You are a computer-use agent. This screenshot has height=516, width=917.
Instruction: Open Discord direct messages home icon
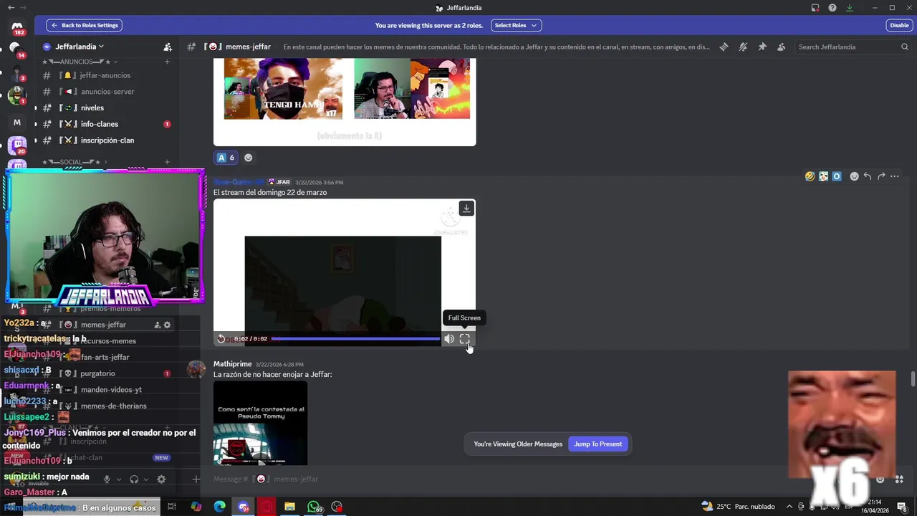[x=17, y=27]
